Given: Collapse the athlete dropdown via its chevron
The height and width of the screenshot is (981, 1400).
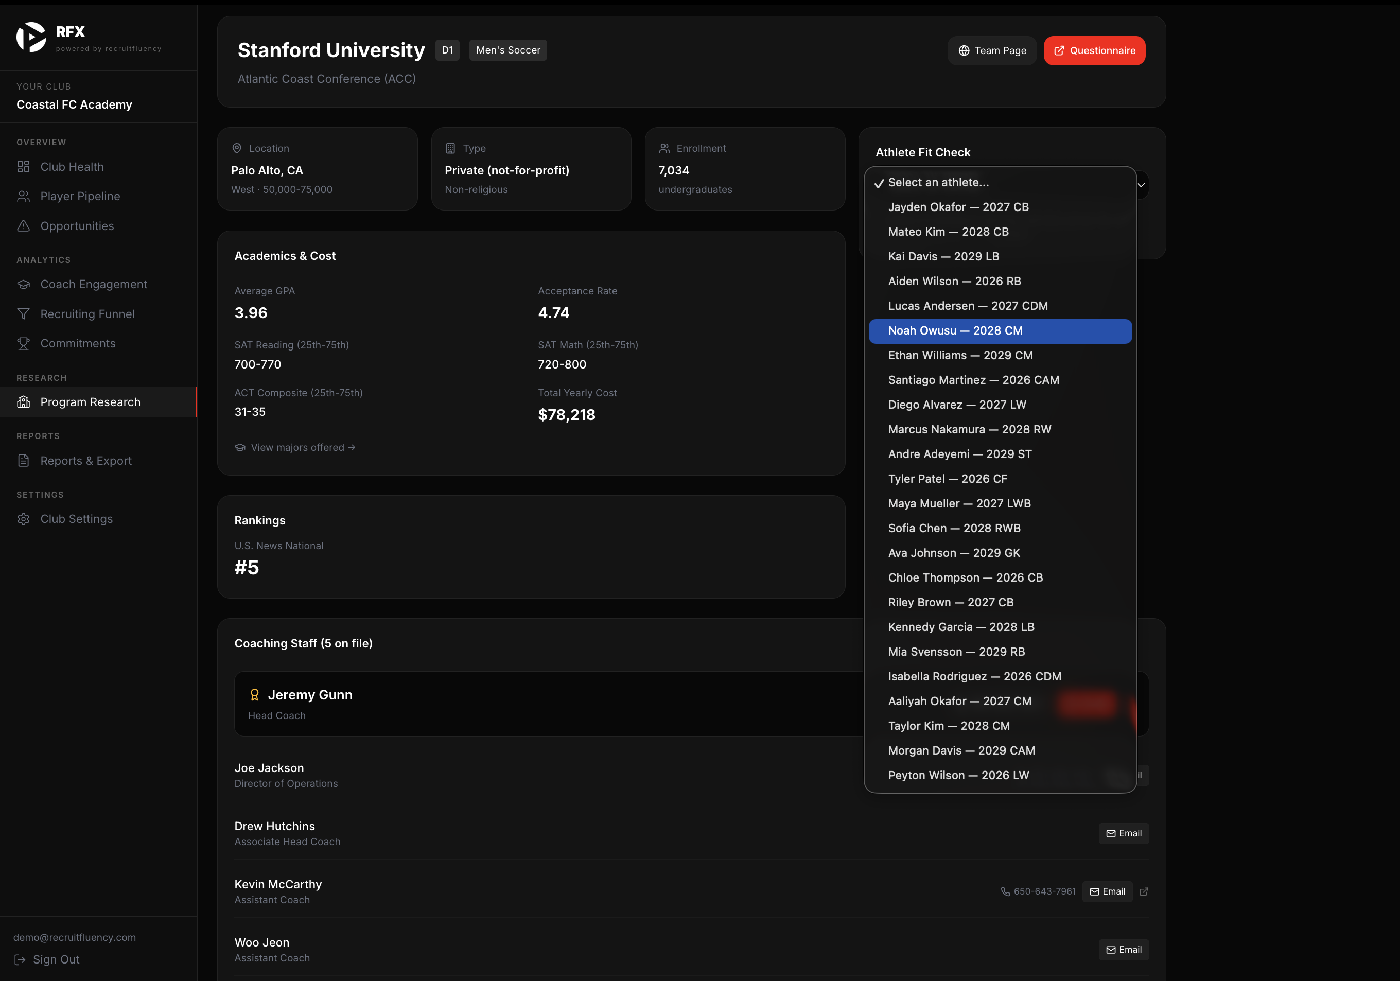Looking at the screenshot, I should click(1142, 185).
